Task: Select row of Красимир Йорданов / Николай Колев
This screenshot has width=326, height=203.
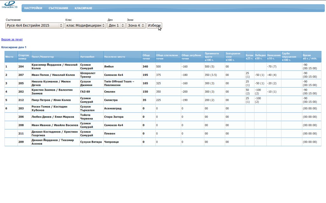Action: pyautogui.click(x=54, y=67)
